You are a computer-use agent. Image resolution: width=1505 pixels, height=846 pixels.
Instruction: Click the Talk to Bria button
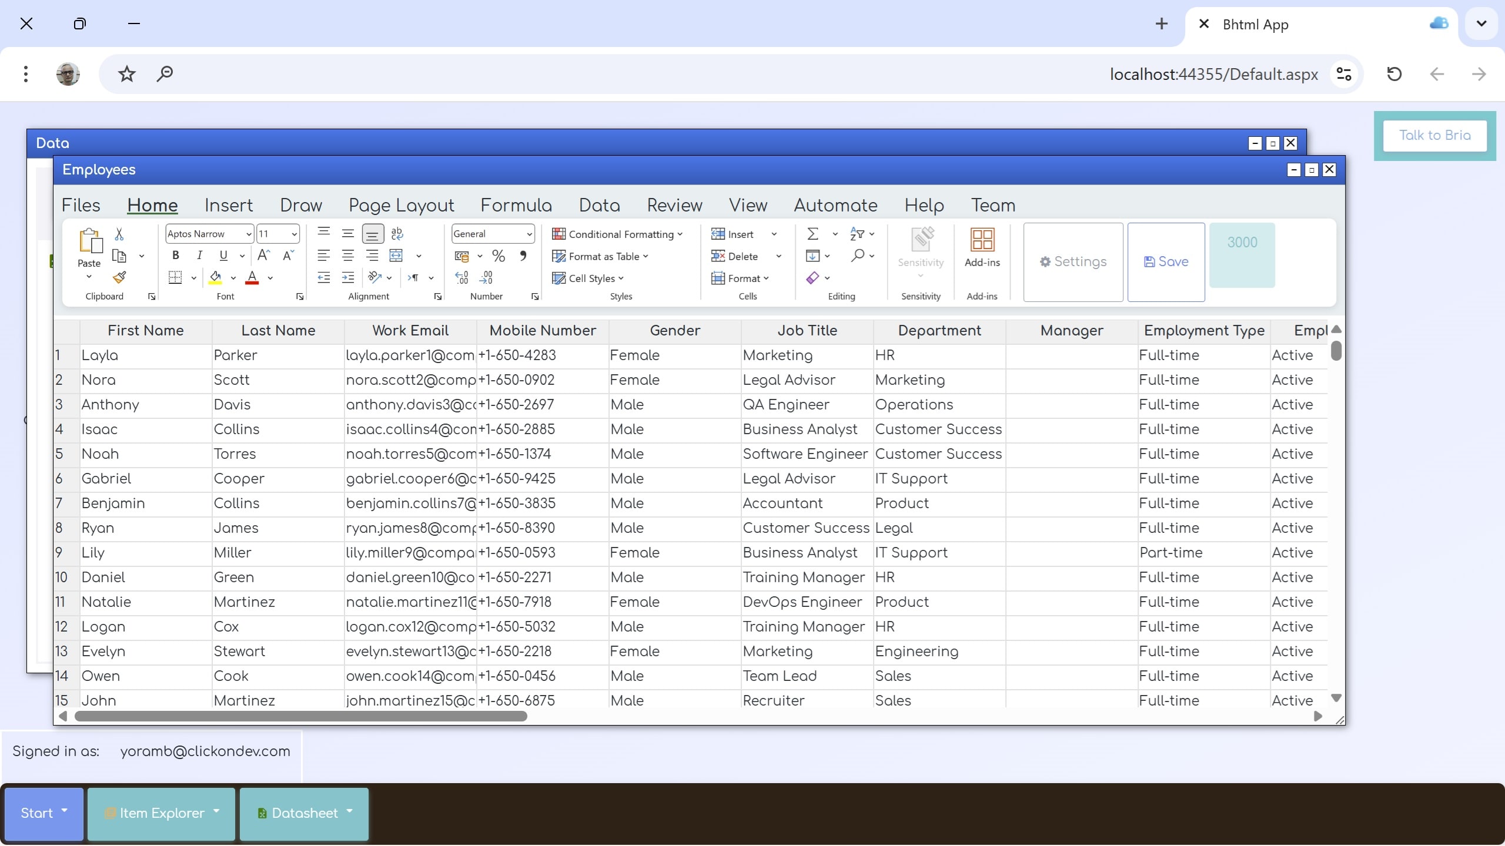(1434, 135)
